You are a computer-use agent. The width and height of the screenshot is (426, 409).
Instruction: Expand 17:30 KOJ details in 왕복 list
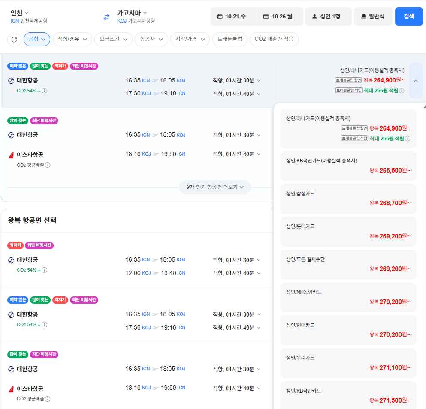coord(259,328)
